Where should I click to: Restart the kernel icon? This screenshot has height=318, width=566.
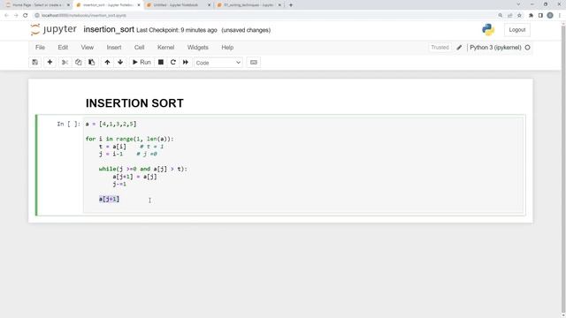click(x=173, y=63)
